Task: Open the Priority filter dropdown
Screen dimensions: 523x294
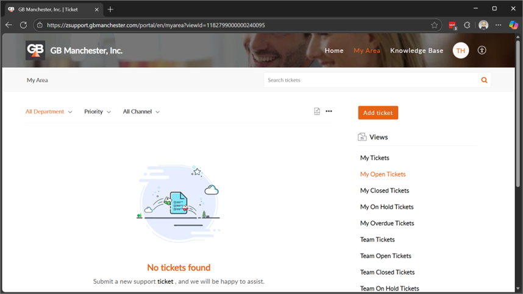Action: click(98, 112)
